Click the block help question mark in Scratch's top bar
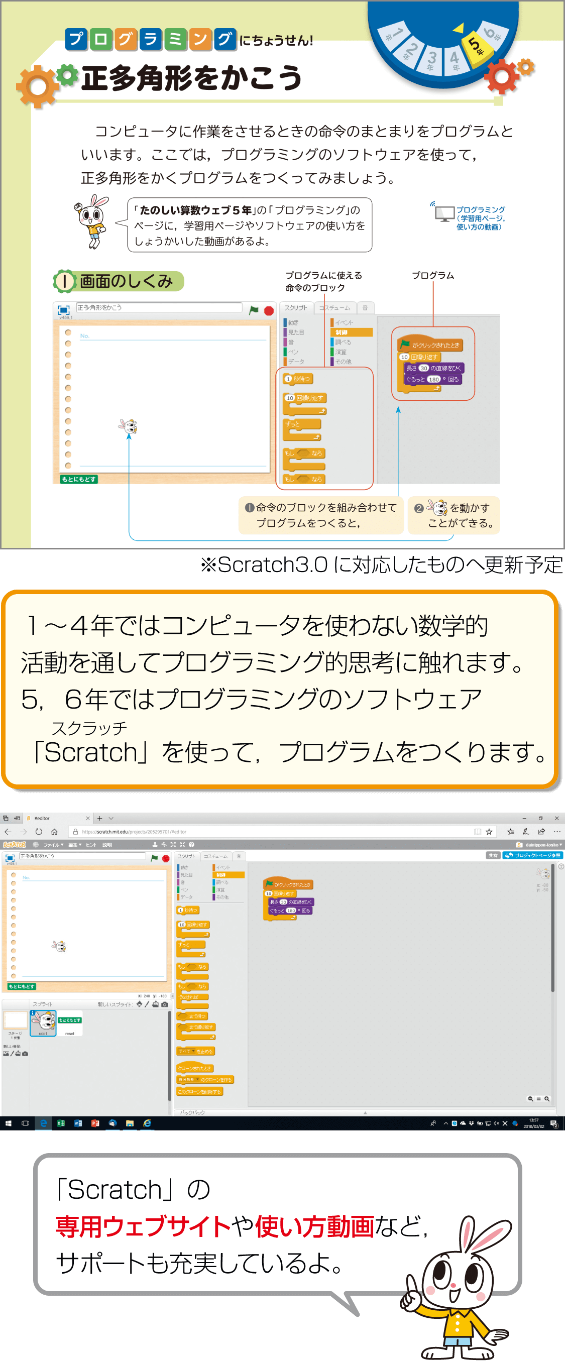 click(191, 844)
